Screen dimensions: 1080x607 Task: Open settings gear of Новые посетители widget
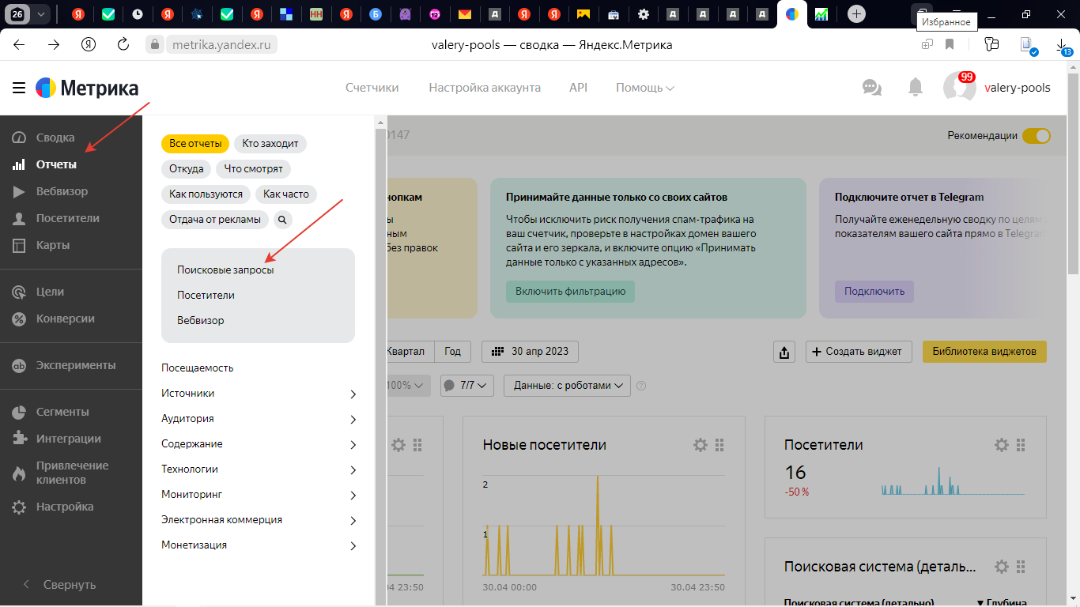coord(700,445)
